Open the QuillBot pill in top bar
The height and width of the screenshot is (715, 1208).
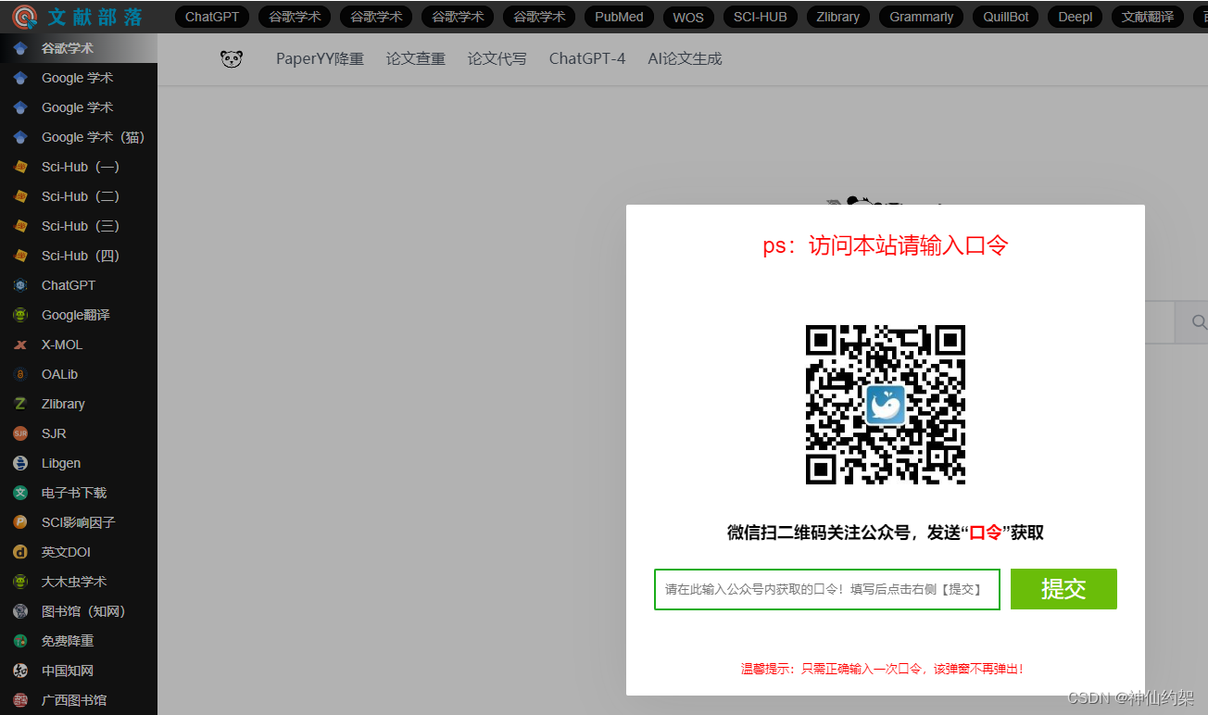coord(1005,17)
